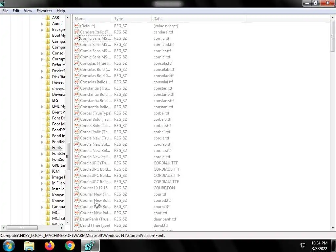Expand the ICM key node
This screenshot has height=252, width=336.
point(42,171)
